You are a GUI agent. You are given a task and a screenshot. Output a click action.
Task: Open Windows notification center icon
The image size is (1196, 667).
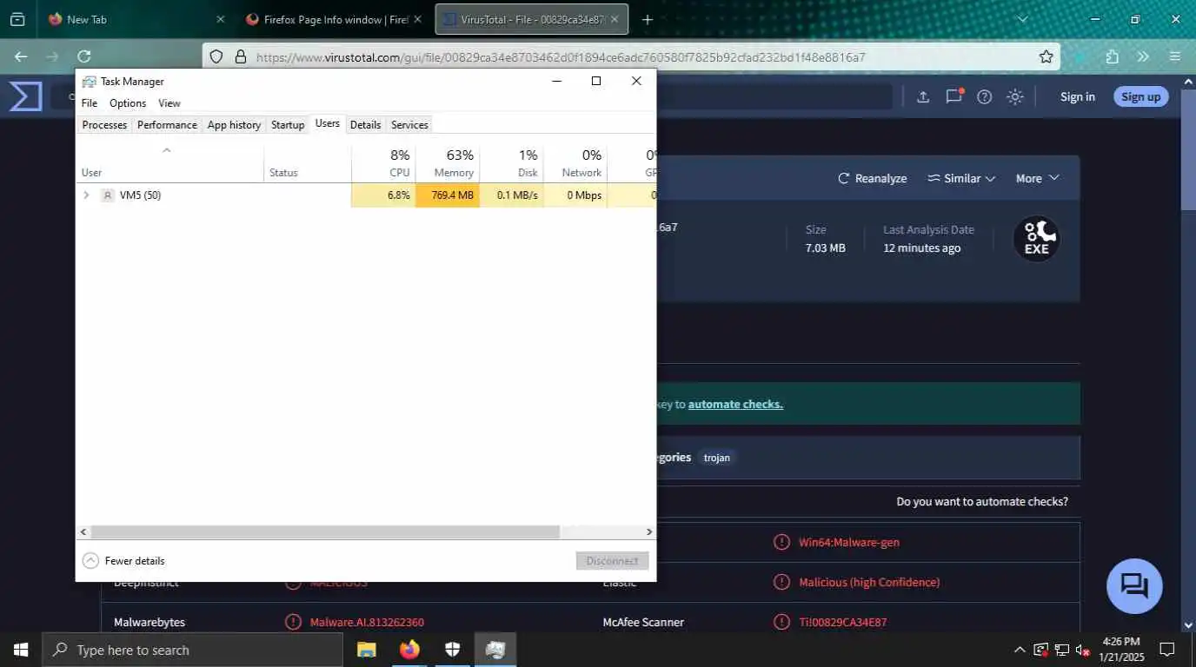[x=1167, y=650]
